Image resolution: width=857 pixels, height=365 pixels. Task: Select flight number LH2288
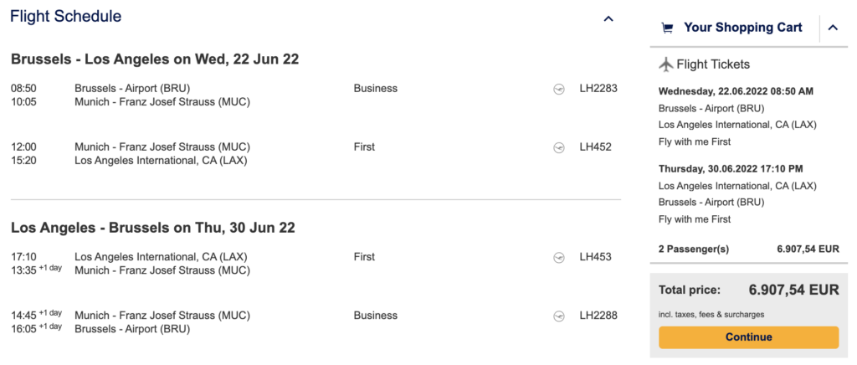tap(598, 316)
